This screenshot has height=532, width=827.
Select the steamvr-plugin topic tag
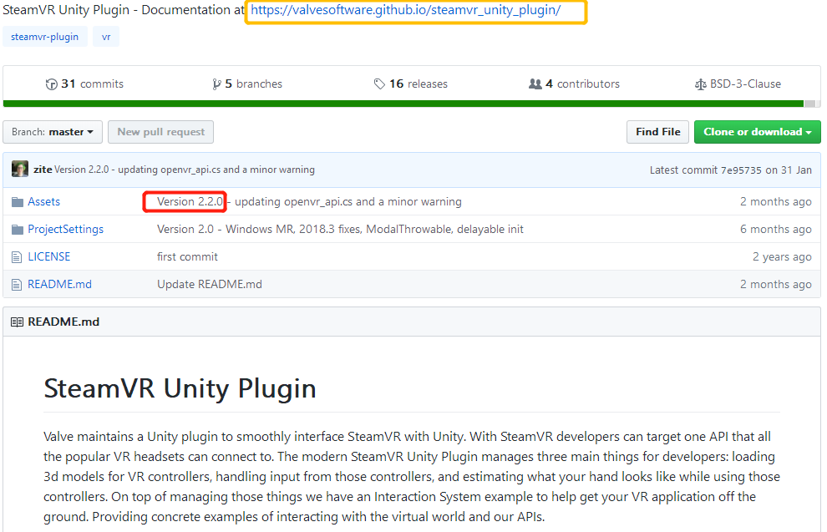pos(45,37)
